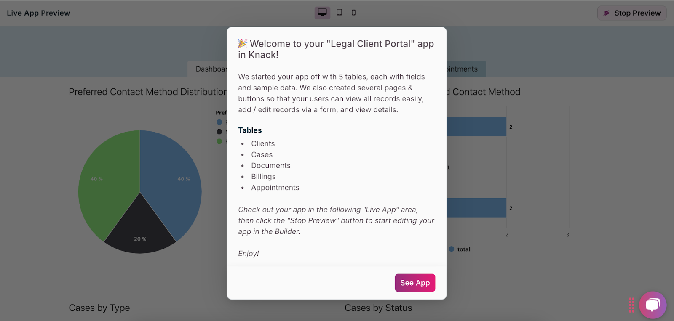Click the Live App Preview title
Viewport: 674px width, 321px height.
click(38, 13)
